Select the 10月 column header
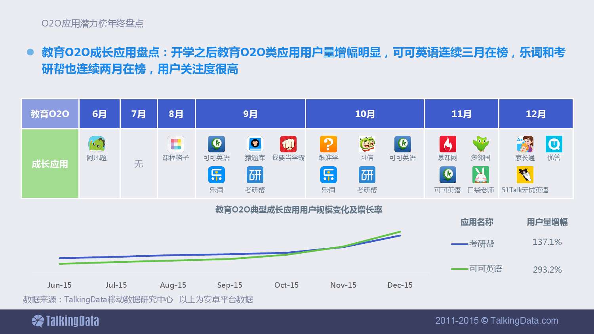The height and width of the screenshot is (334, 594). (365, 114)
